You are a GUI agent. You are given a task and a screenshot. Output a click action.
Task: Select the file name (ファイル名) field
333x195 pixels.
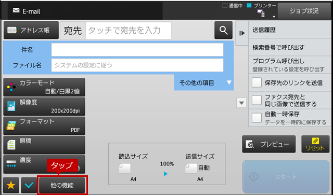tap(137, 65)
